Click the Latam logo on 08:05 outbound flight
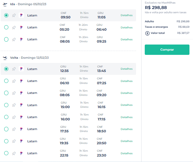 21,39
